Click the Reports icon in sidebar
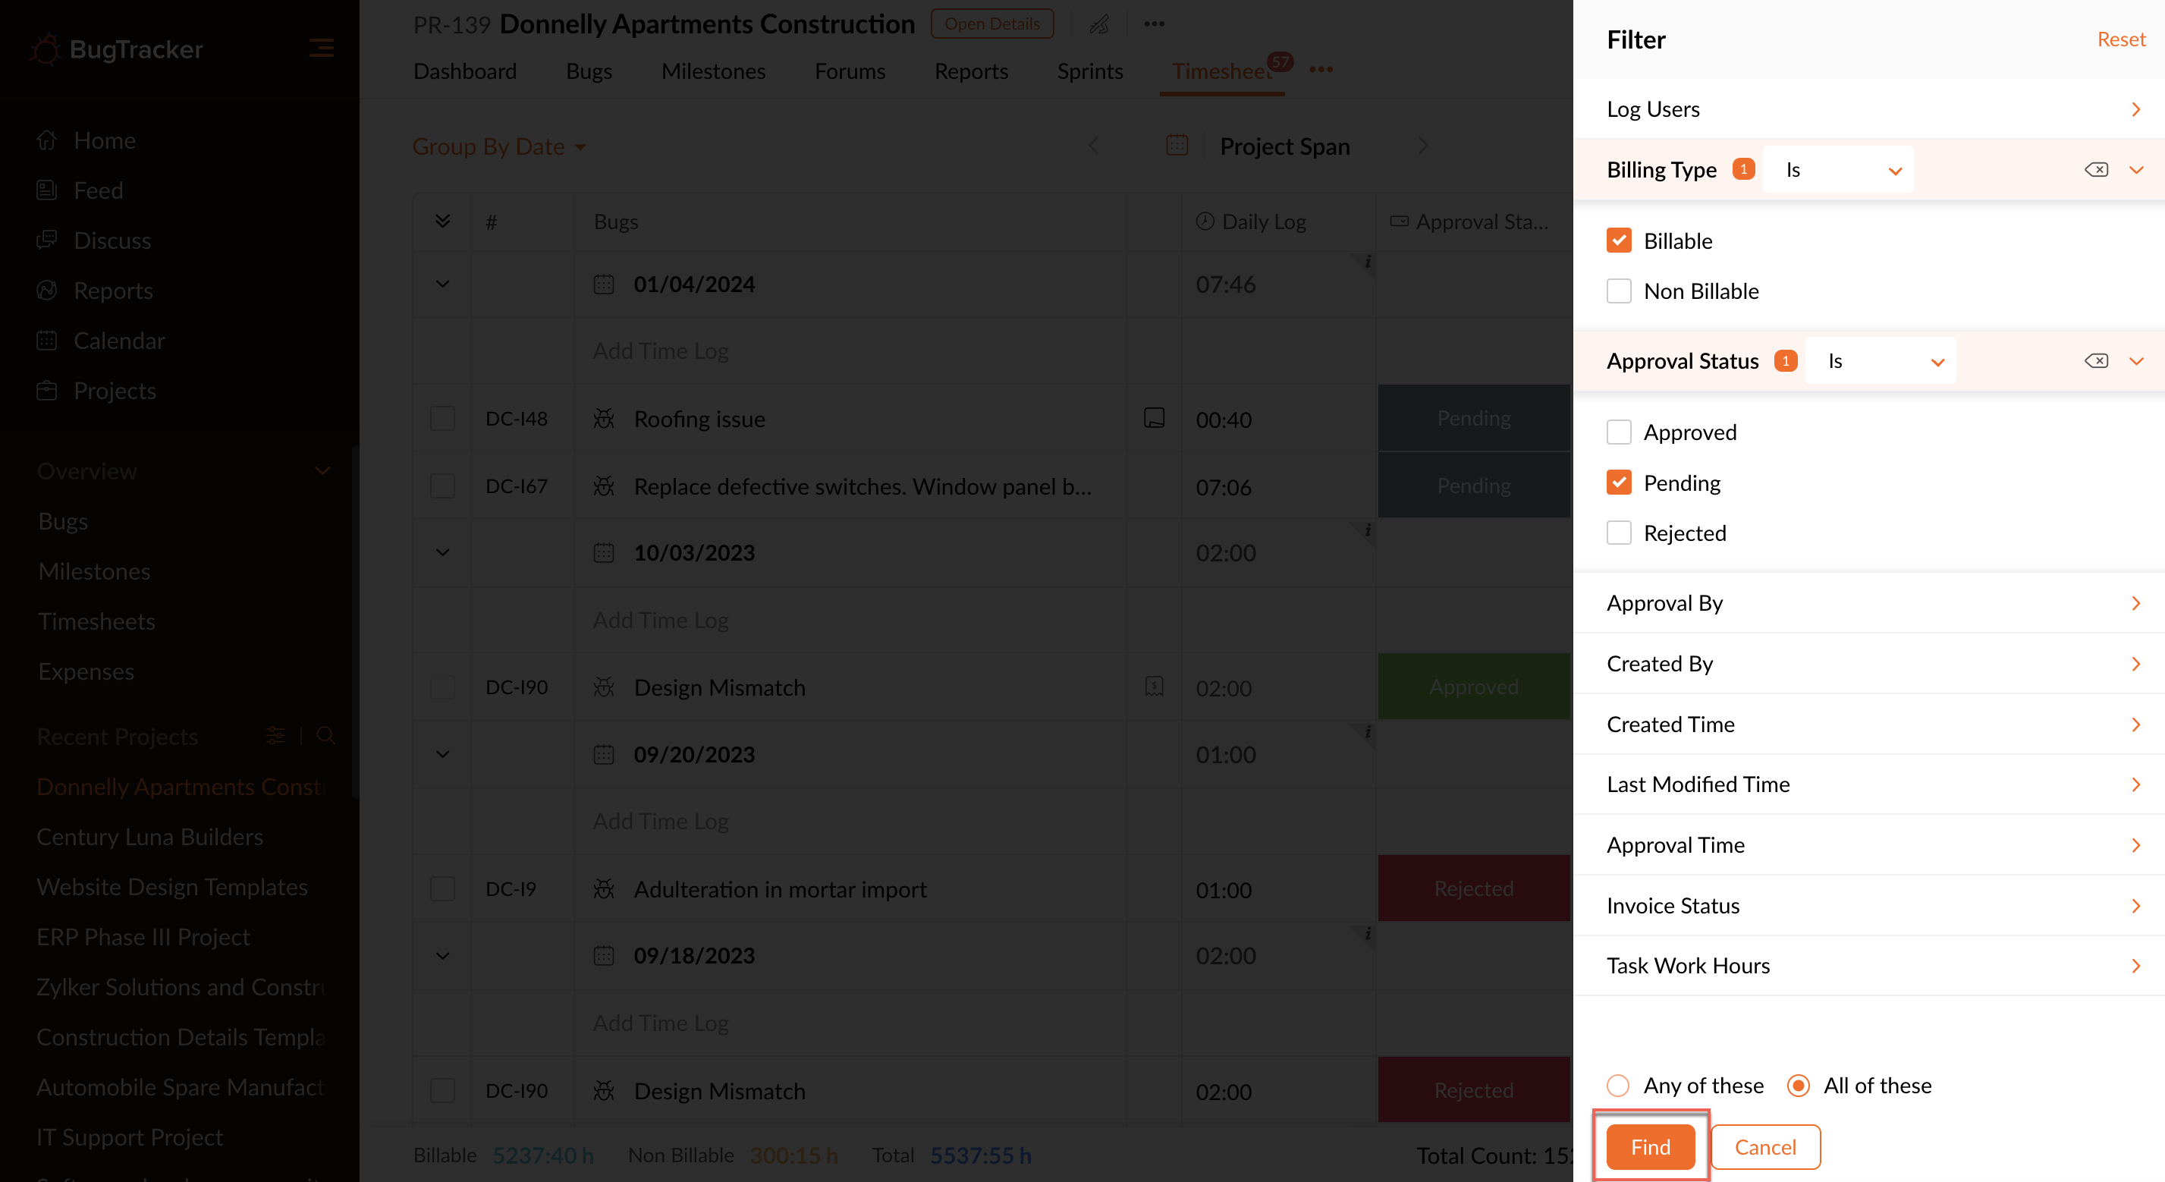Image resolution: width=2165 pixels, height=1182 pixels. tap(47, 290)
